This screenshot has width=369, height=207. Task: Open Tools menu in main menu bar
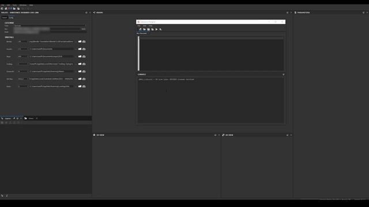(x=14, y=5)
